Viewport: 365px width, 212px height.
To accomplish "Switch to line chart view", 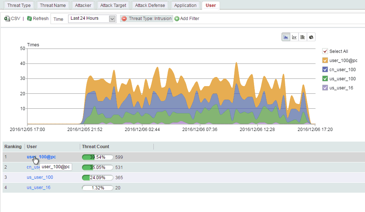I will pos(294,37).
